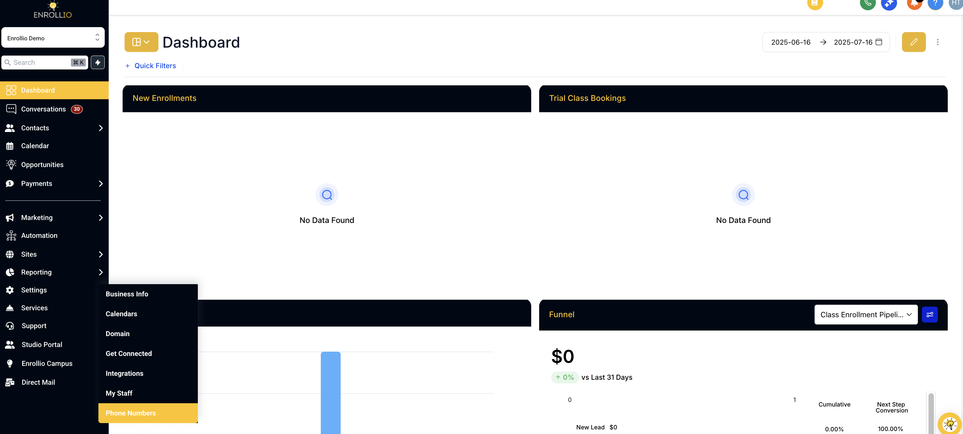Expand the Sites submenu chevron
This screenshot has width=963, height=434.
pyautogui.click(x=100, y=254)
